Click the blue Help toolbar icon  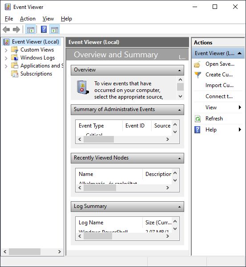[x=44, y=30]
